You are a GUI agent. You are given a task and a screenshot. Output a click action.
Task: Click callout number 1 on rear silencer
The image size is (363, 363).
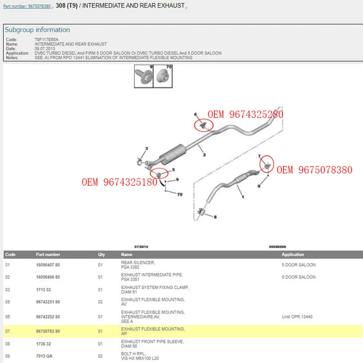pyautogui.click(x=243, y=197)
